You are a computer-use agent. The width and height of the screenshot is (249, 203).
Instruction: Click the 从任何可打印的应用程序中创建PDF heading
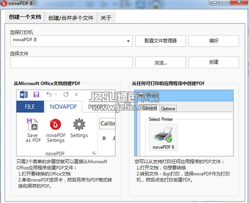click(x=168, y=83)
